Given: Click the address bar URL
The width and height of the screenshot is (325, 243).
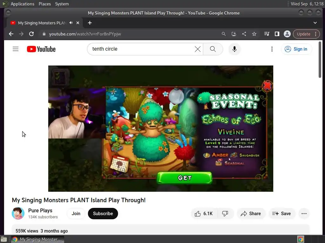Looking at the screenshot, I should 85,34.
